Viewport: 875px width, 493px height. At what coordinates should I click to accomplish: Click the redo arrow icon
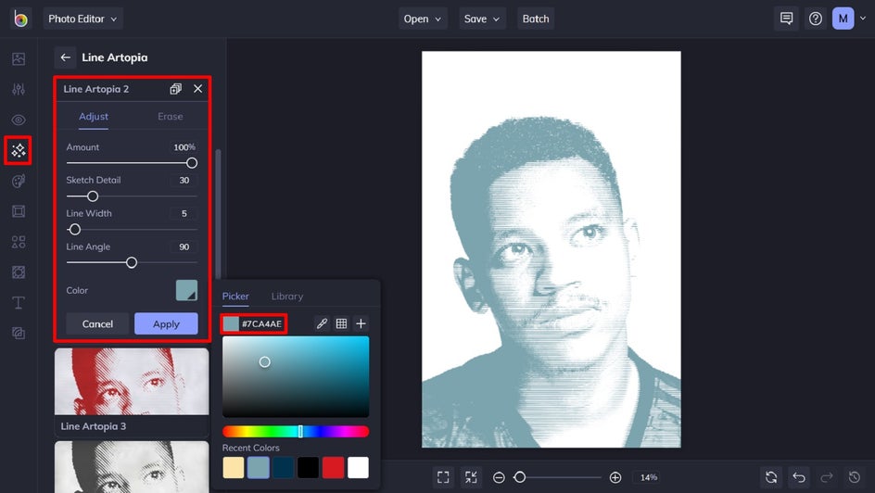[827, 477]
